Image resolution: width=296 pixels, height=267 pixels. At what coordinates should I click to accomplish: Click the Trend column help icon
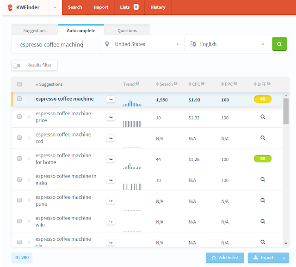(x=137, y=83)
